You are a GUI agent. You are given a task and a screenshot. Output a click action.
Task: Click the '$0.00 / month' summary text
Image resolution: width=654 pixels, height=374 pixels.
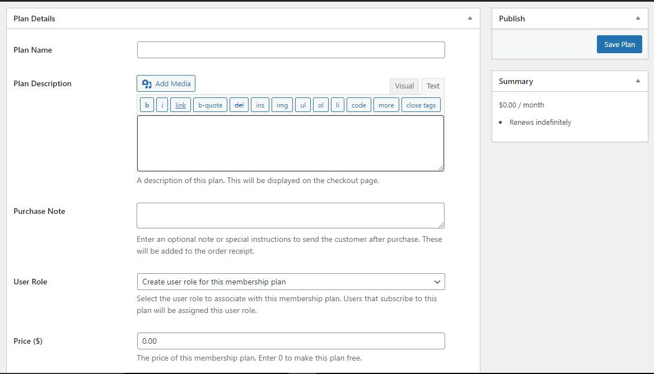(521, 105)
